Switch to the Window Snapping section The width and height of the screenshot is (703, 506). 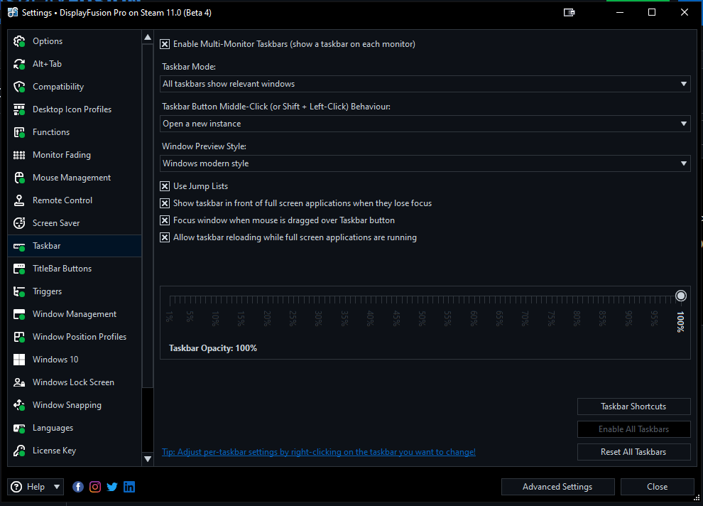pos(67,405)
